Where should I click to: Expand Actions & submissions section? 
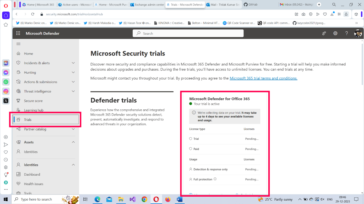pos(73,82)
